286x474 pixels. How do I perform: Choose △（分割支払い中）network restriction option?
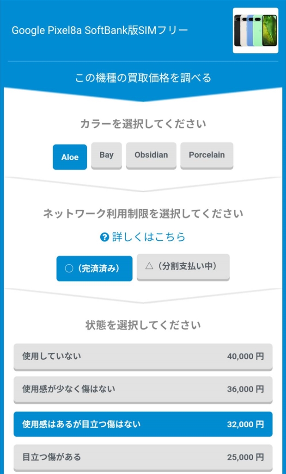pos(183,266)
